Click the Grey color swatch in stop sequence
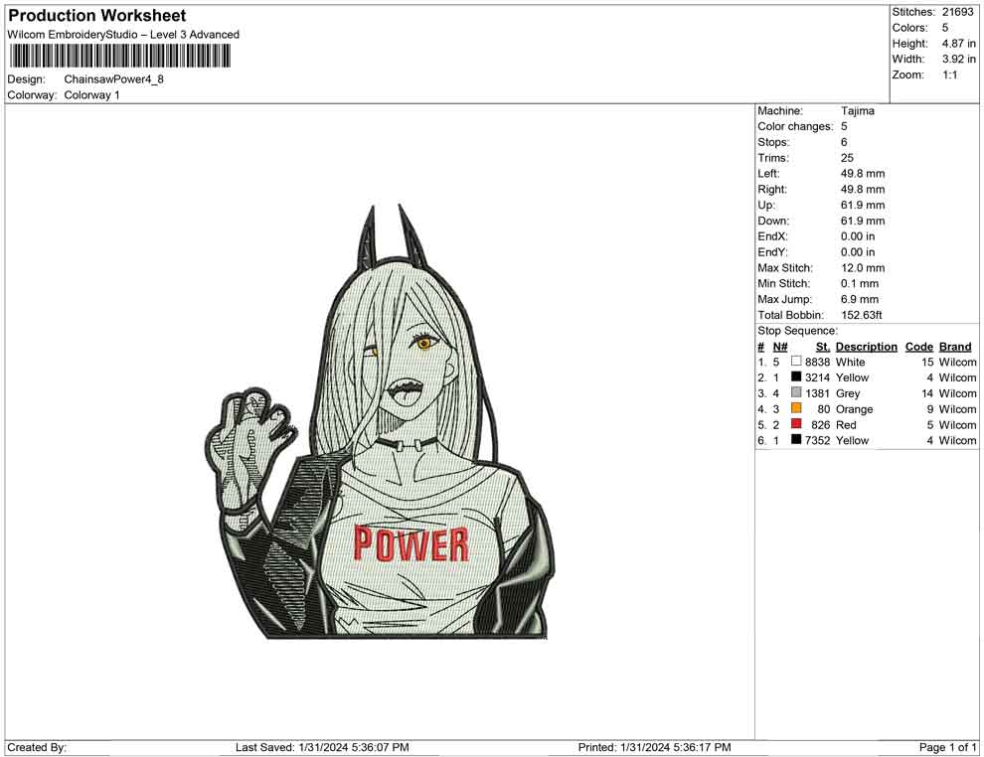This screenshot has width=984, height=757. click(796, 392)
